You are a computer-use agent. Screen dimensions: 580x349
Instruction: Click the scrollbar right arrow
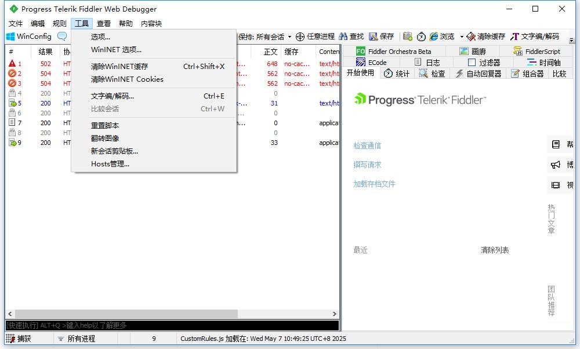335,314
